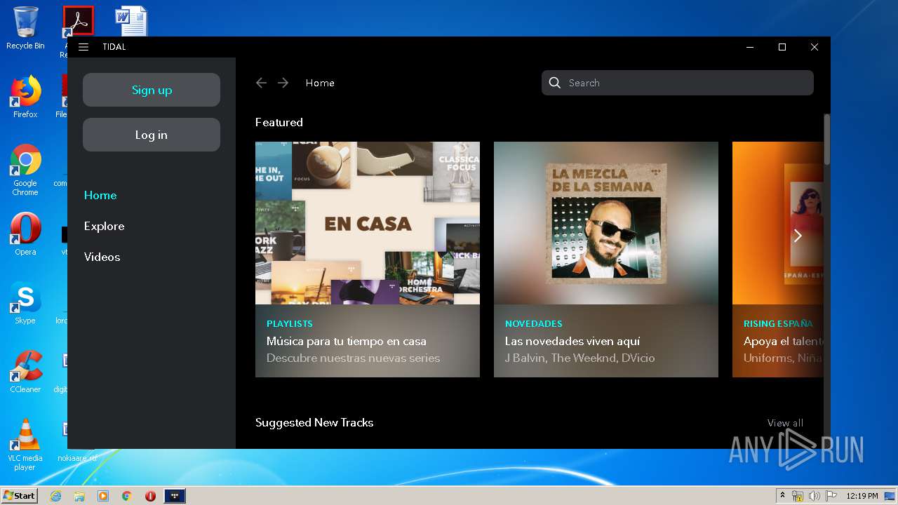Open the Recycle Bin desktop icon
Viewport: 898px width, 505px height.
coord(25,28)
